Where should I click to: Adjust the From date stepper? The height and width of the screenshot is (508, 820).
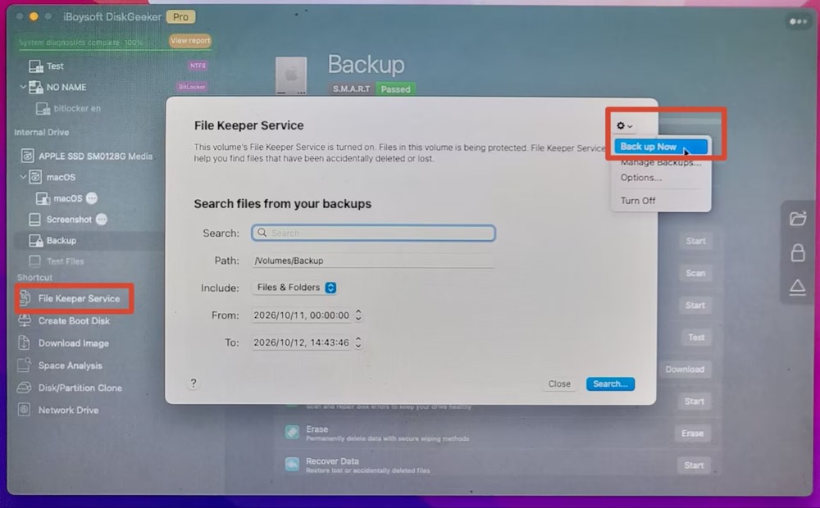pyautogui.click(x=358, y=315)
